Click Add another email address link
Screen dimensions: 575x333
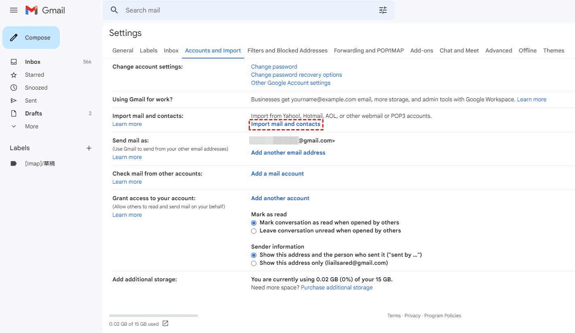point(288,153)
